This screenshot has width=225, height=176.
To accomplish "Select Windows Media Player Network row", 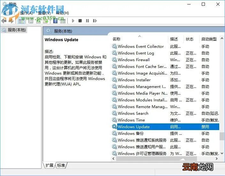I will click(x=165, y=93).
